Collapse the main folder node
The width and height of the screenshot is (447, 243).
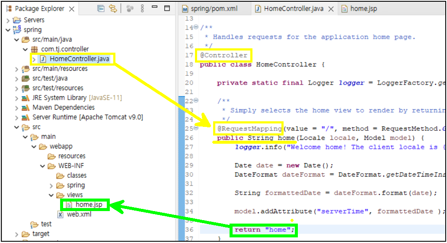(x=25, y=137)
